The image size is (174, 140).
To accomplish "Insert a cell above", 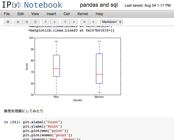I will pos(65,22).
